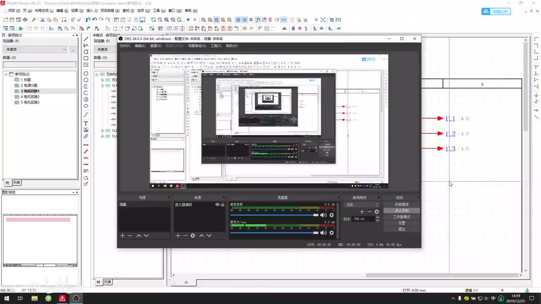Open Mic/Aux audio settings gear
The width and height of the screenshot is (541, 304).
(x=331, y=233)
